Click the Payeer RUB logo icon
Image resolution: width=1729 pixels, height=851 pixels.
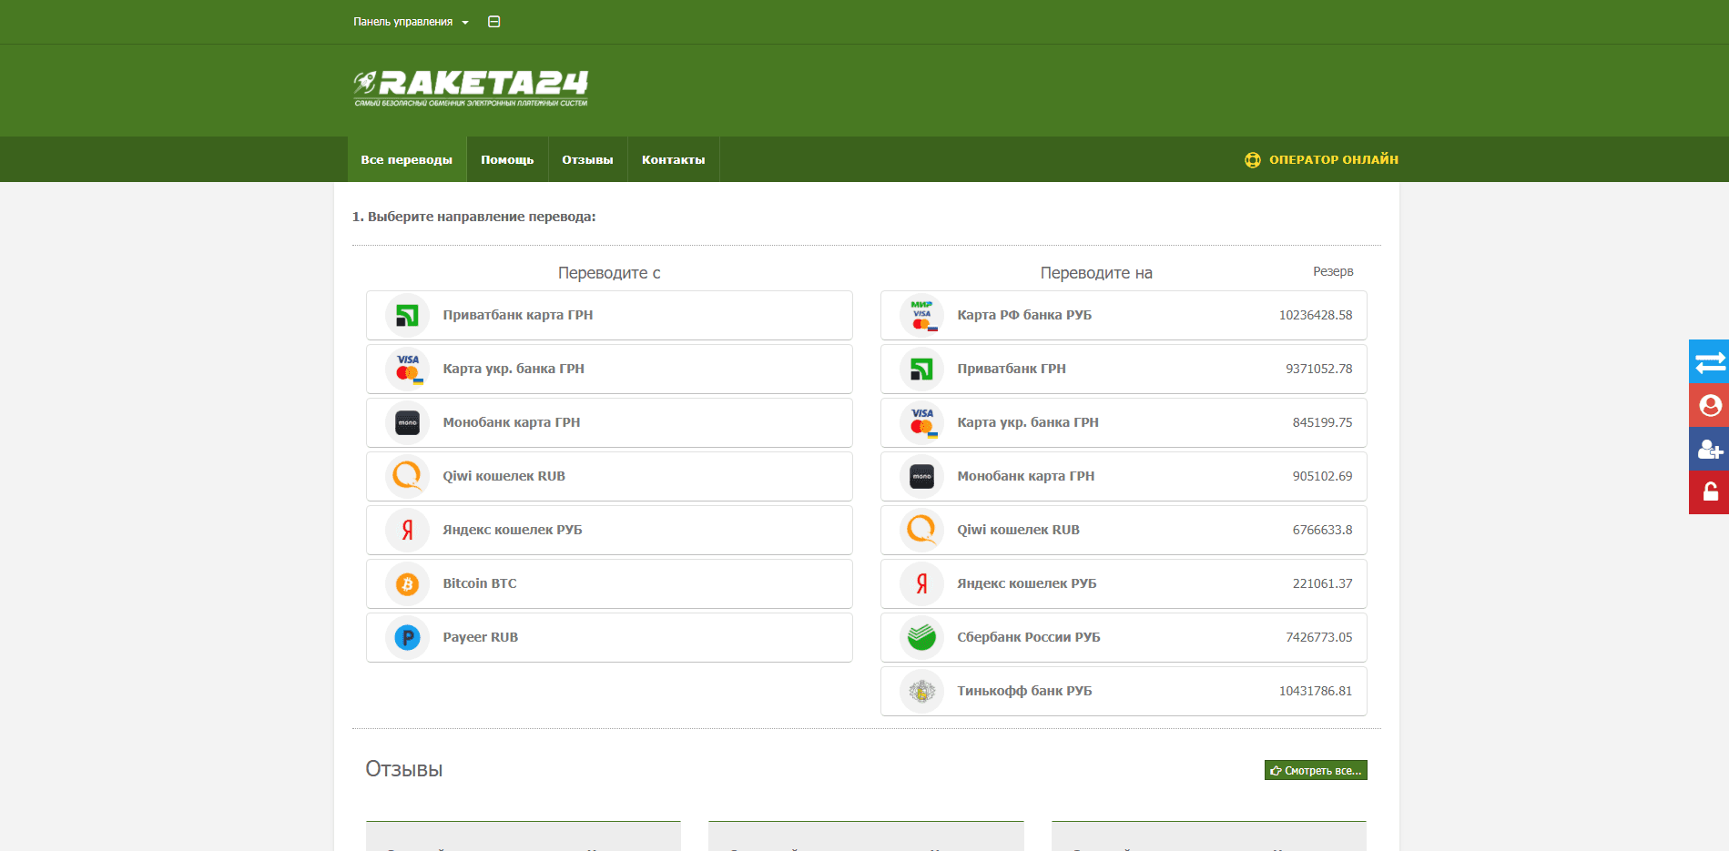tap(407, 638)
